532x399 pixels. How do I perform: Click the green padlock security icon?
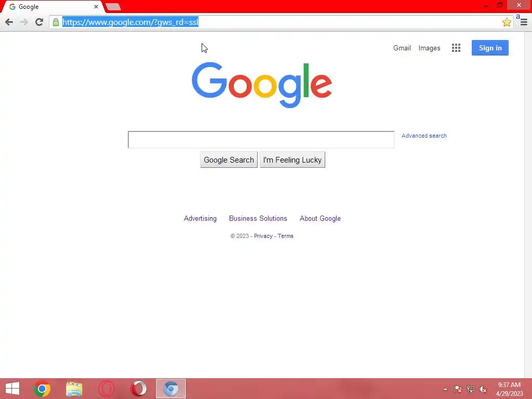click(x=56, y=22)
